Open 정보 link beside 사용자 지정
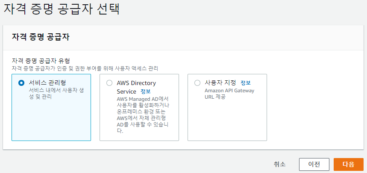 coord(246,82)
